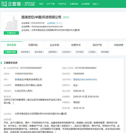Click the 路通 link in the 名称 row
The width and height of the screenshot is (126, 133).
[17, 80]
